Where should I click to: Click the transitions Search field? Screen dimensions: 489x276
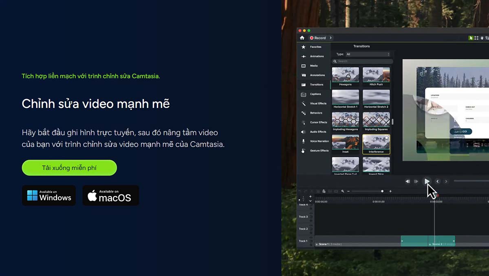pyautogui.click(x=363, y=61)
